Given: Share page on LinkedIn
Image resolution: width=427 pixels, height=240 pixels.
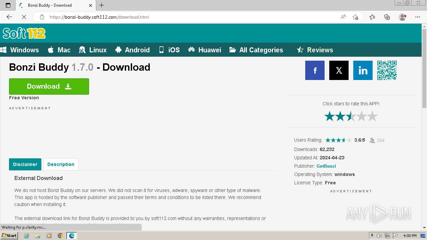Looking at the screenshot, I should [x=363, y=70].
